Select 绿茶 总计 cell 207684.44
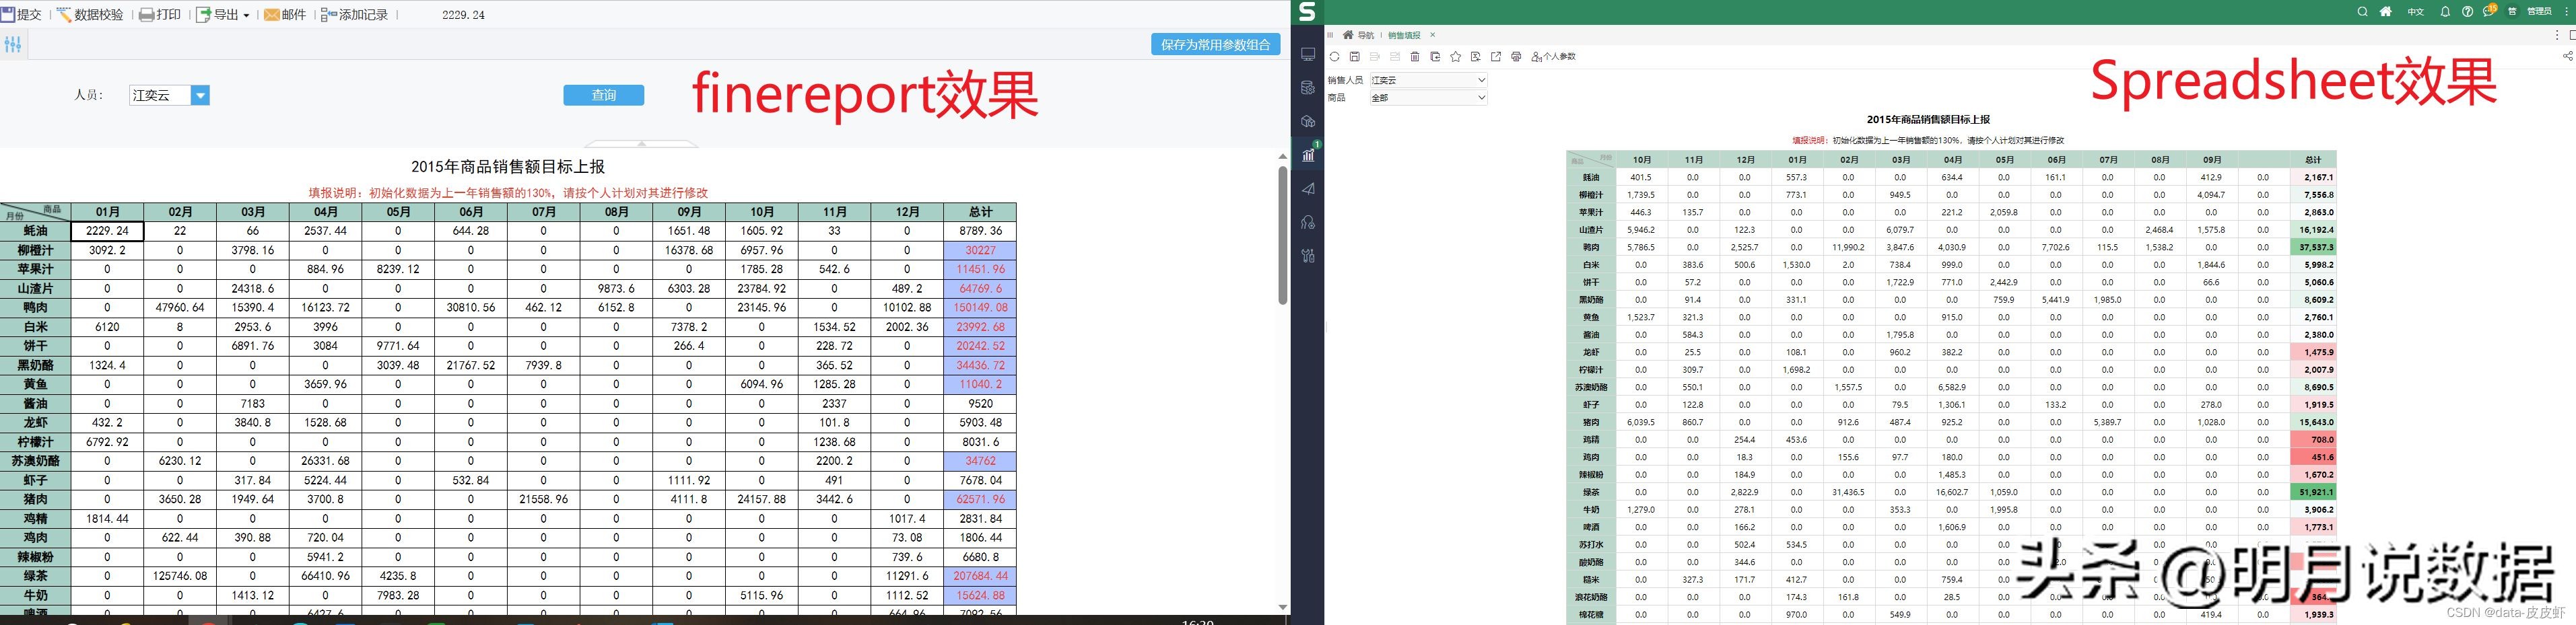 [980, 576]
